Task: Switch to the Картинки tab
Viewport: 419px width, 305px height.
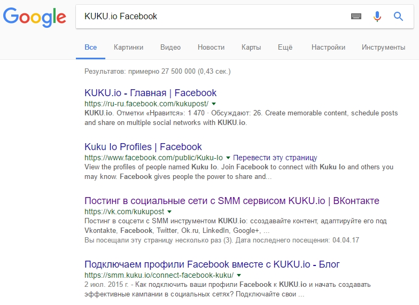Action: (x=128, y=48)
